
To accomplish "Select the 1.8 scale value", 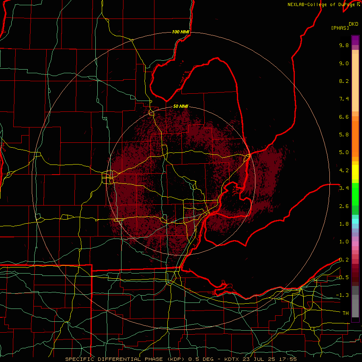I will tap(344, 224).
